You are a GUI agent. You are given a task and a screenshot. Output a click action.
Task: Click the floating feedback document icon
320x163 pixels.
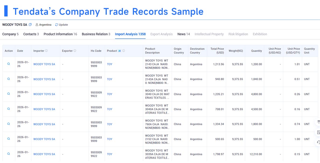(x=318, y=132)
